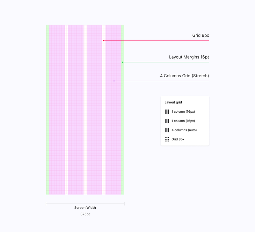Click the "Layout grid" panel heading
This screenshot has width=255, height=232.
point(173,102)
